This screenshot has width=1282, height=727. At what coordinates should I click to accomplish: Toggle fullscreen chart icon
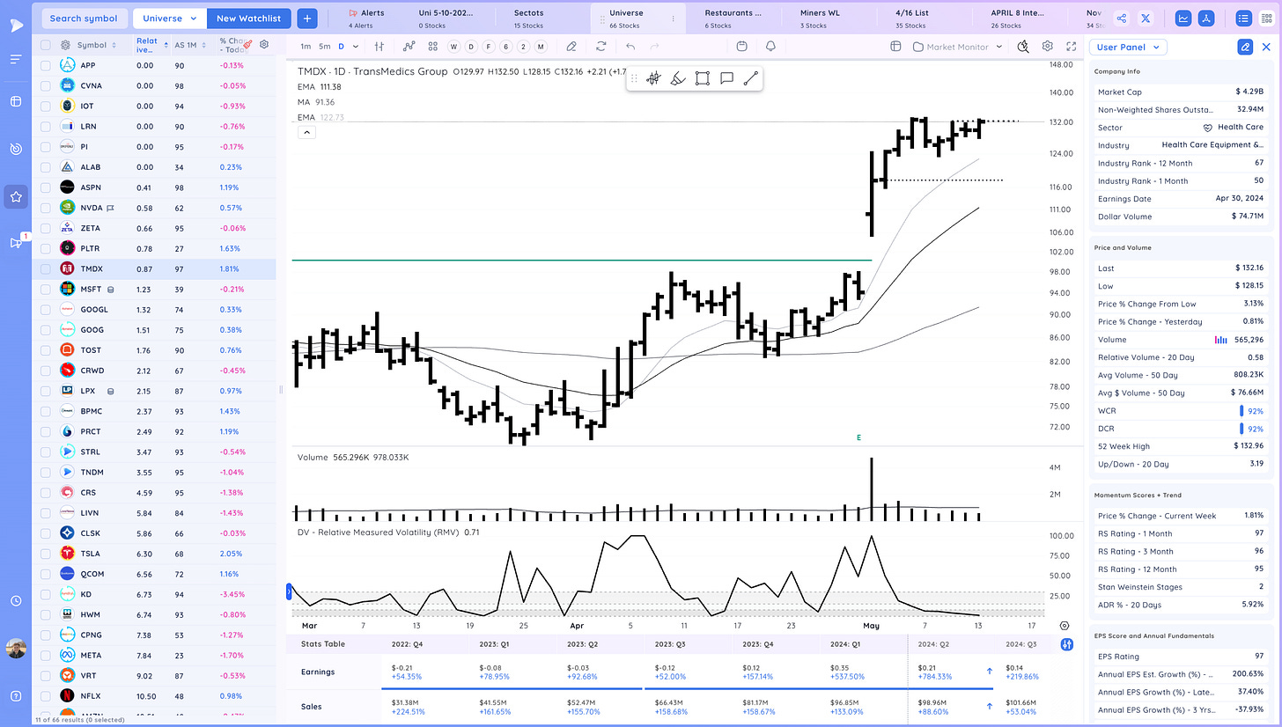pyautogui.click(x=1072, y=47)
